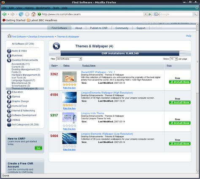Select Screensavers (3) subcategory
This screenshot has width=200, height=179.
point(21,85)
